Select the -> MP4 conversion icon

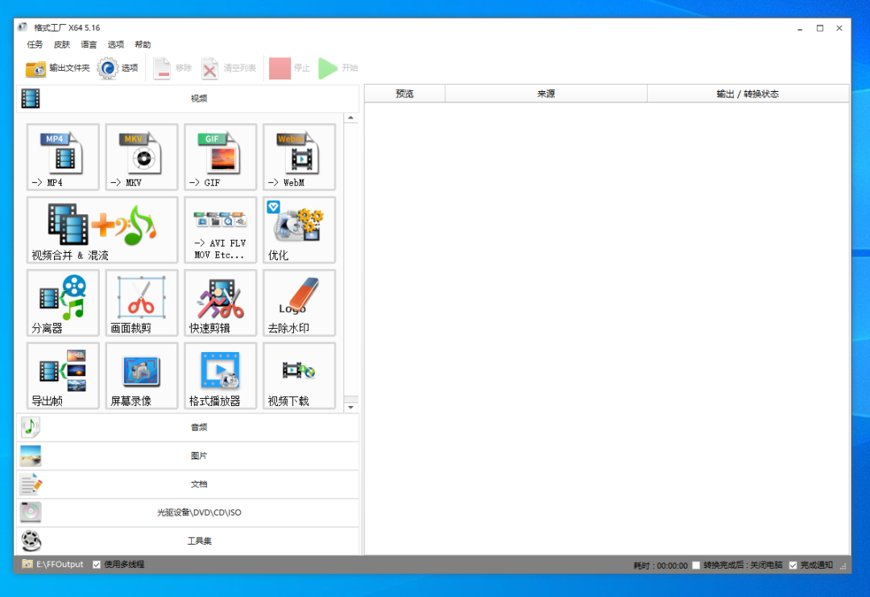pyautogui.click(x=63, y=157)
